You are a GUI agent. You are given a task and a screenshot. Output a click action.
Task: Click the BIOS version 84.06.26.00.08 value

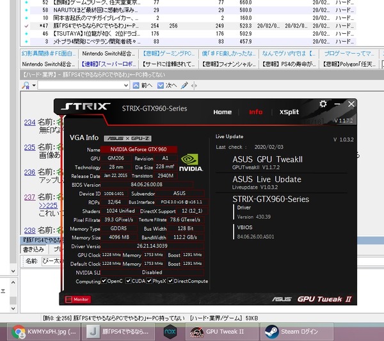click(147, 184)
